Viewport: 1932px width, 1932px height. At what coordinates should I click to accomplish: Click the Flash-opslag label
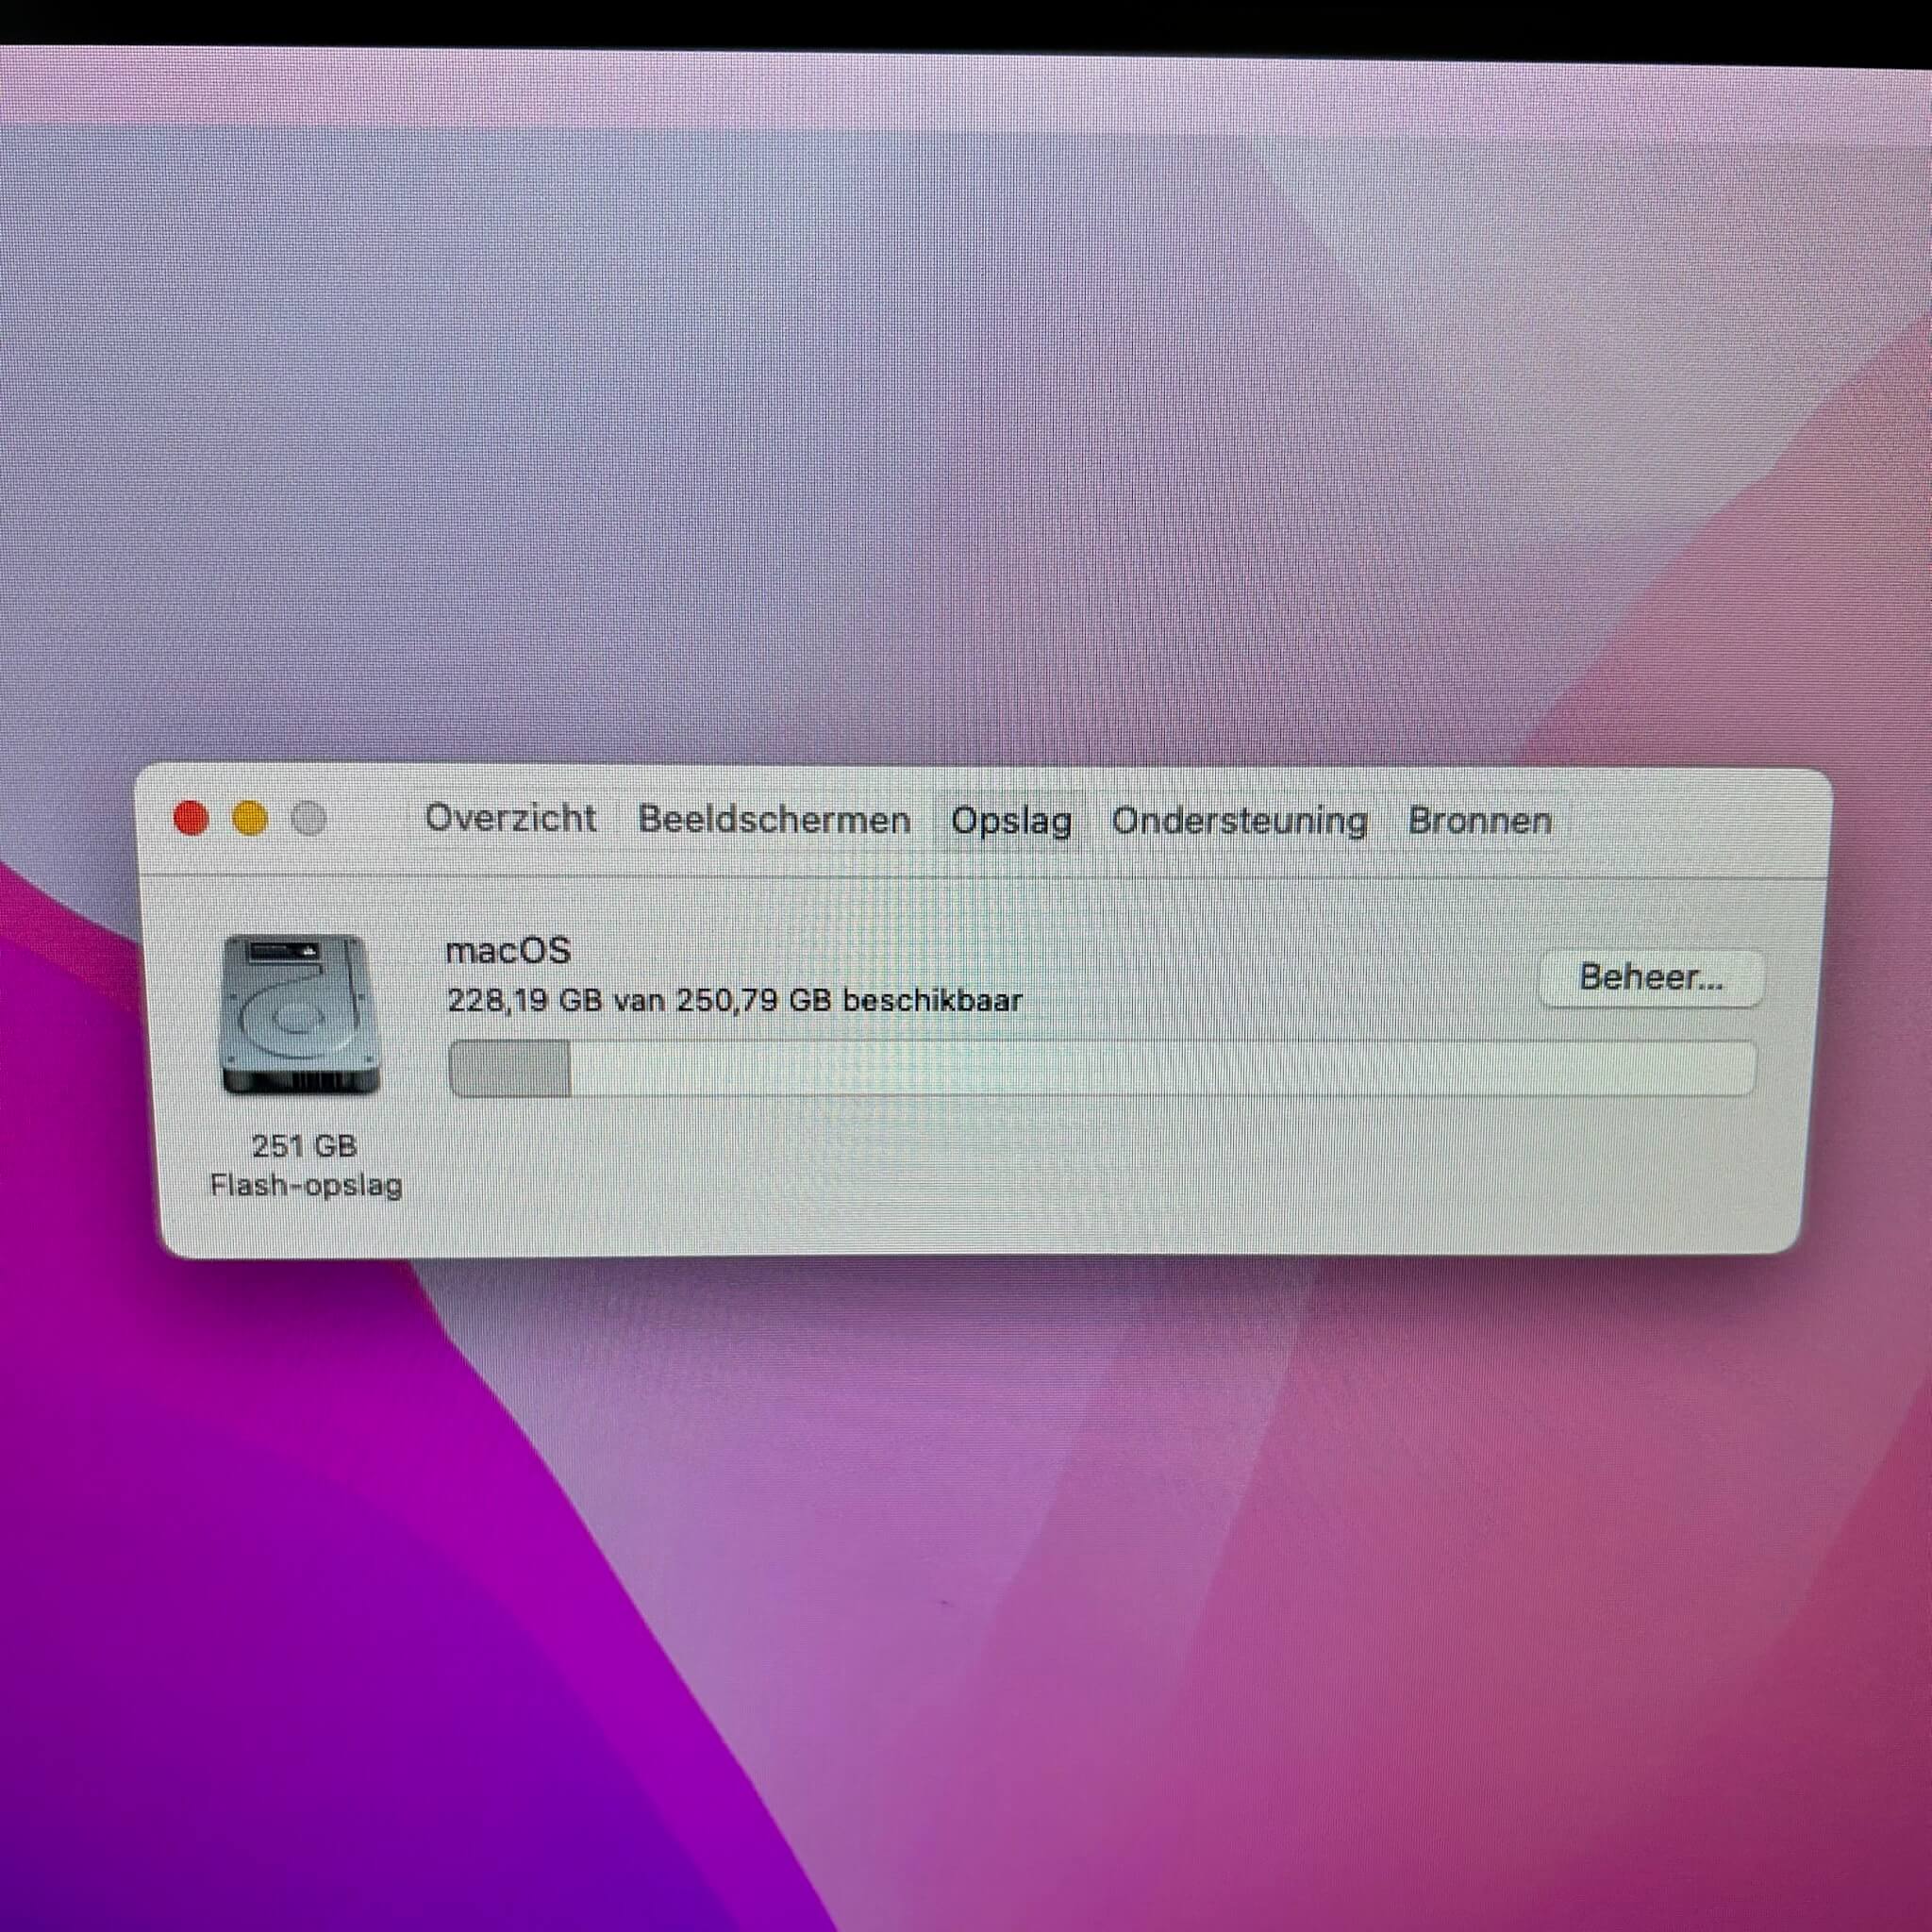click(306, 1186)
